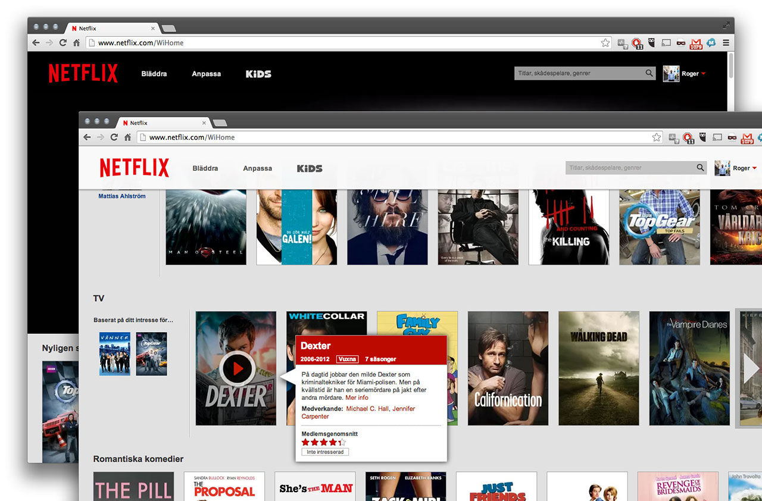Start casting via the Google Cast icon

point(717,137)
